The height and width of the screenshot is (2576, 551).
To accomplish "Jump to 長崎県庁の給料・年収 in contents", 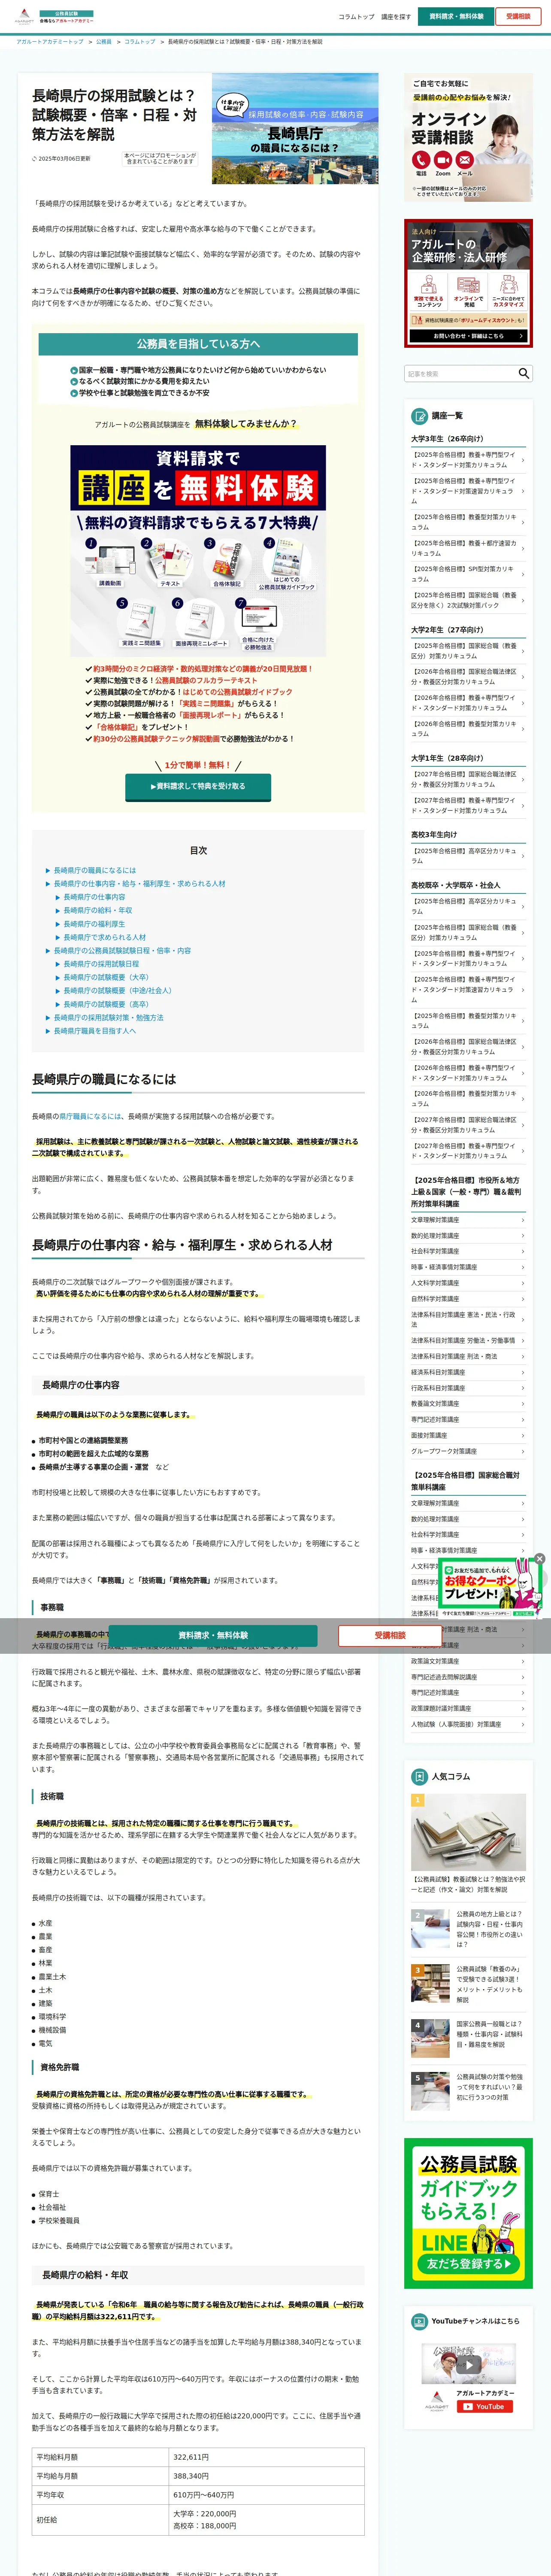I will pos(98,910).
